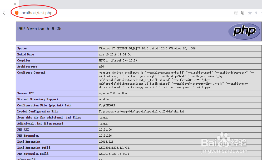Click the address bar showing localhost/test.php
Screen dimensions: 262x160
pyautogui.click(x=37, y=13)
